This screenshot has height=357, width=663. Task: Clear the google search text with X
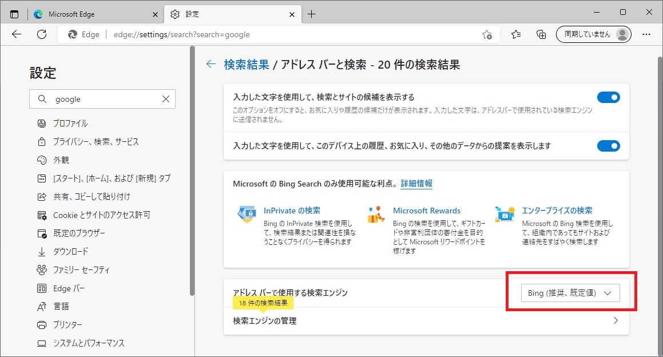[x=166, y=99]
